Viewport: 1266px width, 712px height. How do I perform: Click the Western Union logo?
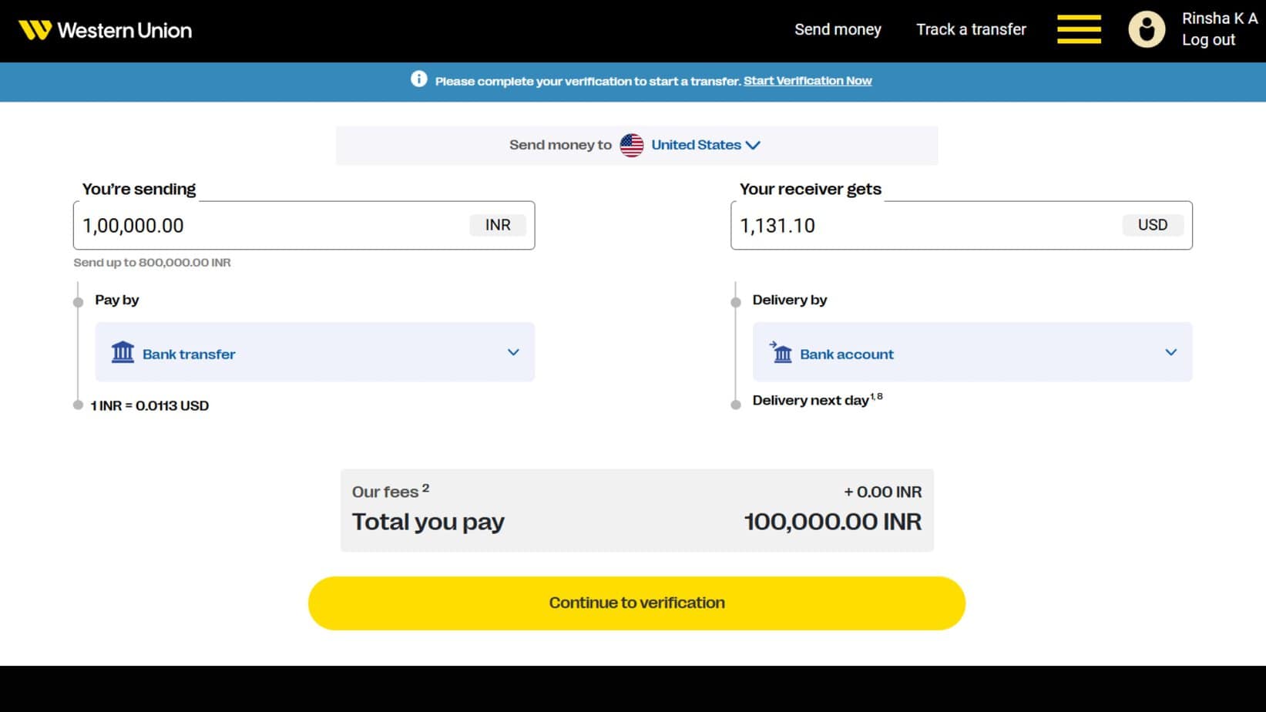click(x=106, y=30)
